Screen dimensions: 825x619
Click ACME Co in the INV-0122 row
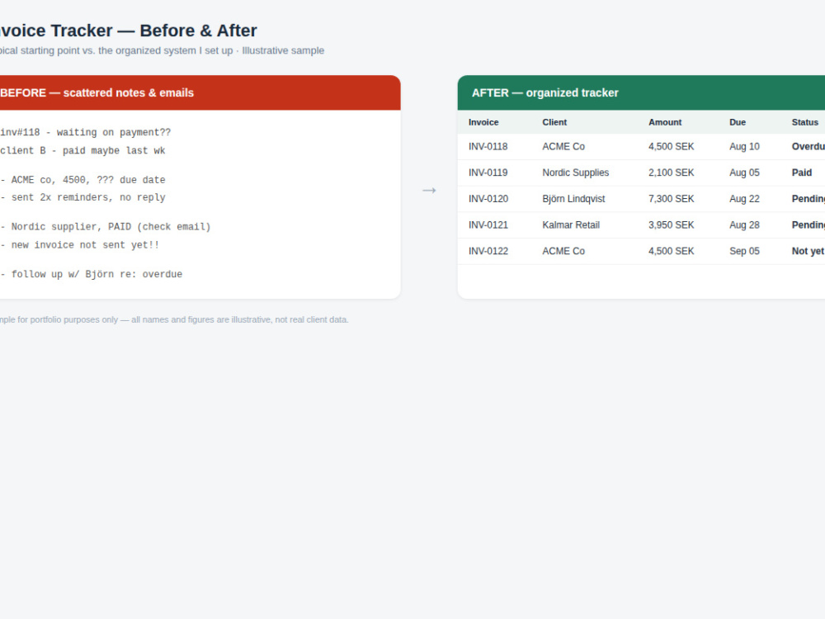coord(563,251)
